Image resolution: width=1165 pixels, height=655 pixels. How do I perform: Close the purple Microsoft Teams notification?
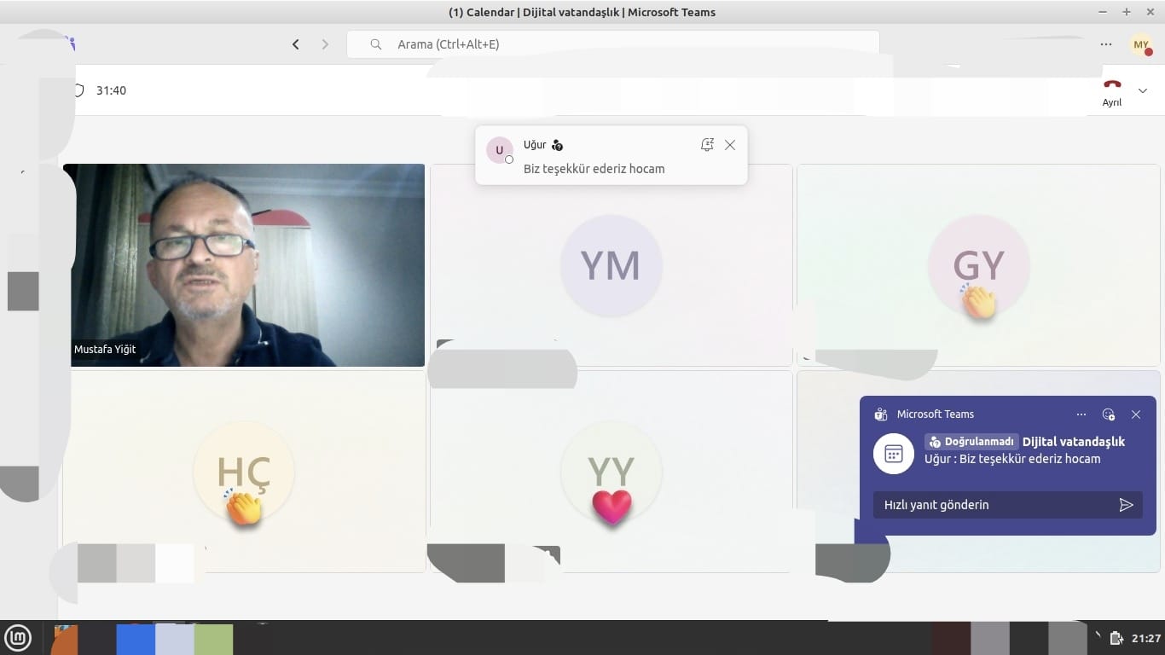(1136, 414)
